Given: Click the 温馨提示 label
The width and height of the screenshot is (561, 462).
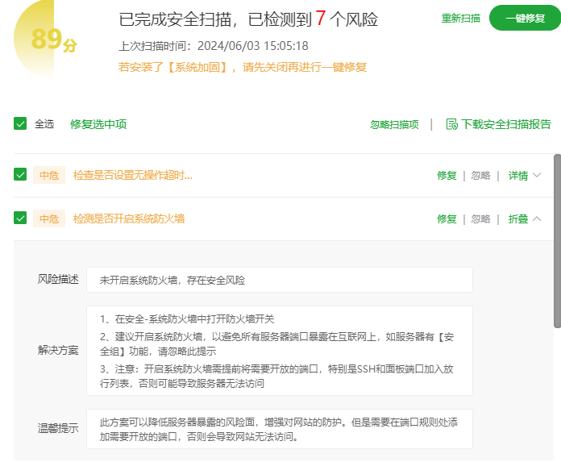Looking at the screenshot, I should 58,428.
